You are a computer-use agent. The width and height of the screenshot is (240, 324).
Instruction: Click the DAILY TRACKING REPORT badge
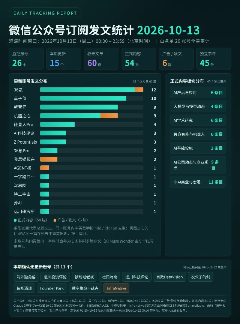tap(45, 13)
